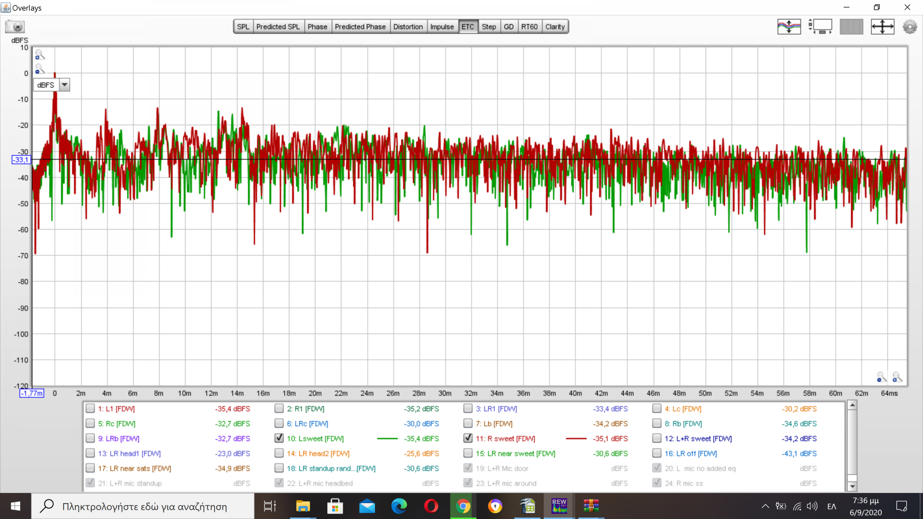
Task: Enable trace 13: LR head1 [FDW]
Action: [x=90, y=453]
